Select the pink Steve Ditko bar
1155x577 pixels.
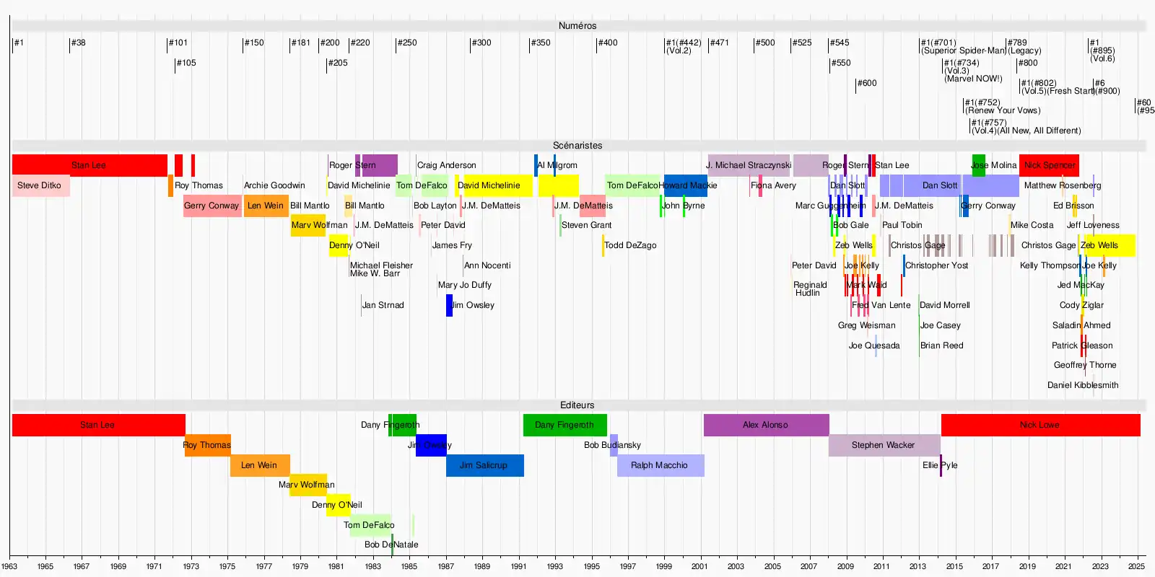coord(40,185)
